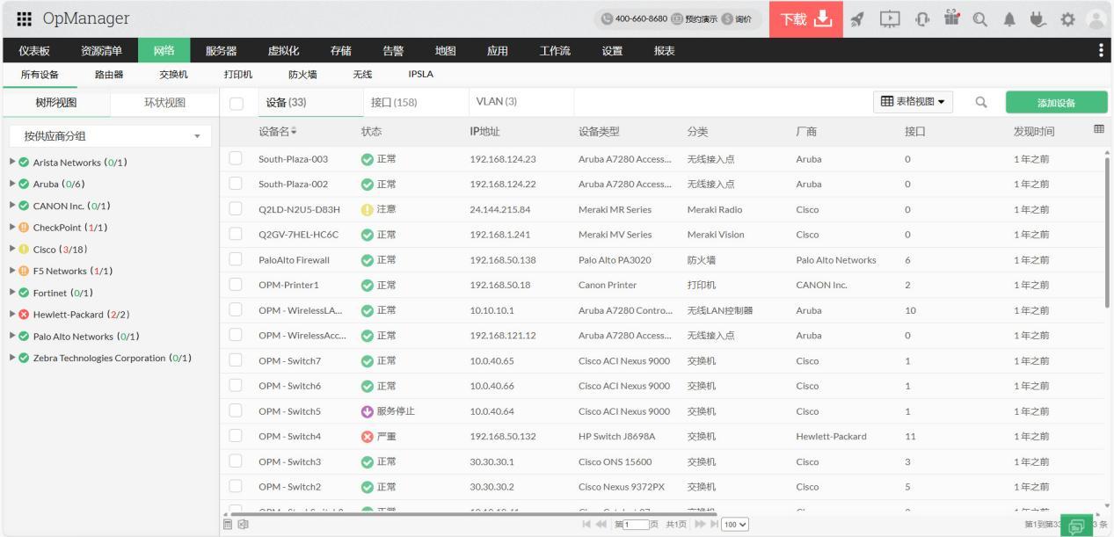Screen dimensions: 1114x537
Task: Click the Hewlett-Packard red status icon
Action: pos(25,315)
